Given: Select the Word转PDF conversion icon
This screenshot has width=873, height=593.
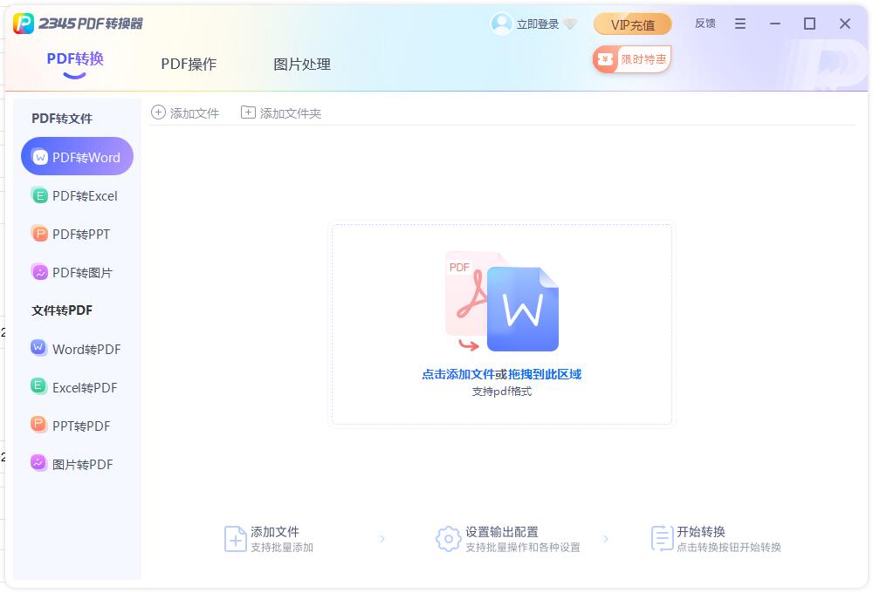Looking at the screenshot, I should pos(38,348).
